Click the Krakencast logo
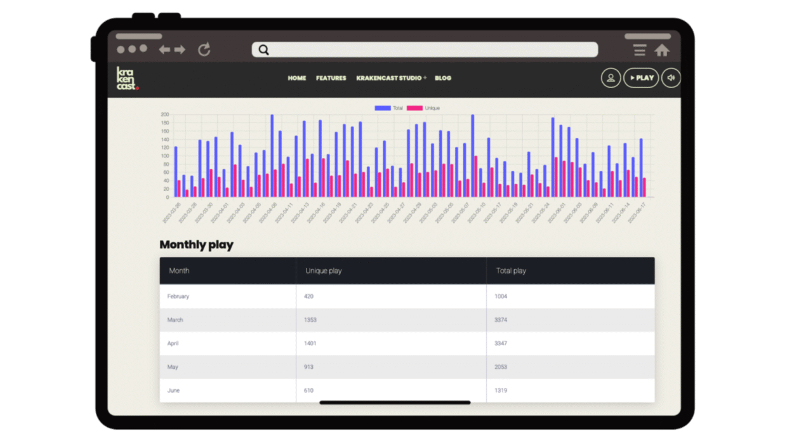787x443 pixels. coord(126,78)
